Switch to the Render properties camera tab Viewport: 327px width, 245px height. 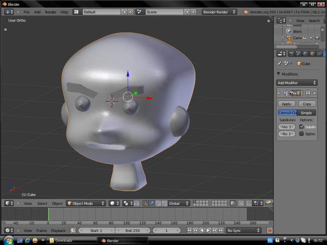point(291,53)
